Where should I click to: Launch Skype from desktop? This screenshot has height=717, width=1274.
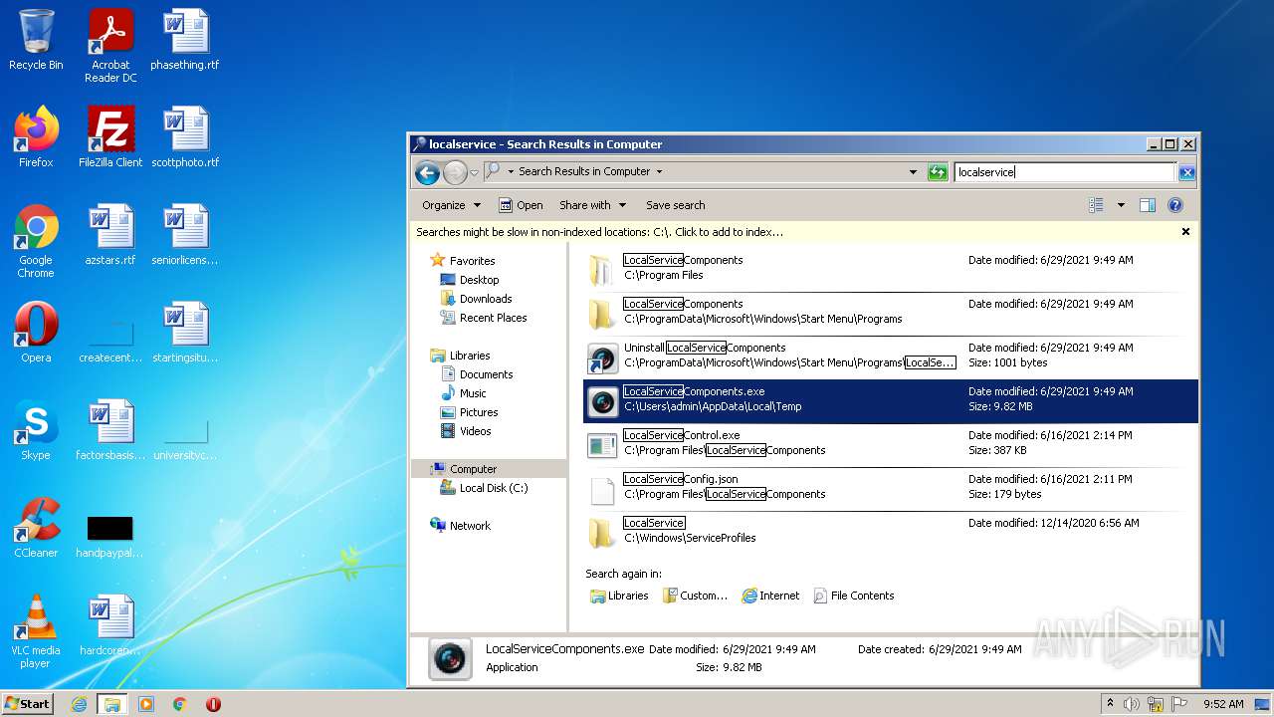[36, 430]
